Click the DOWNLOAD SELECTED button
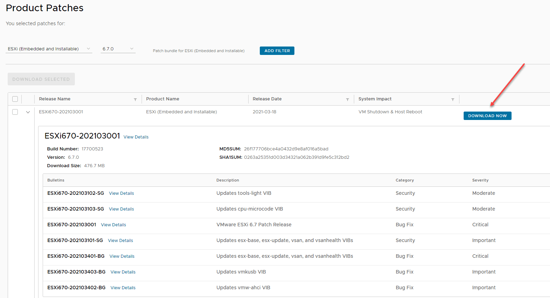The image size is (550, 298). pos(41,79)
